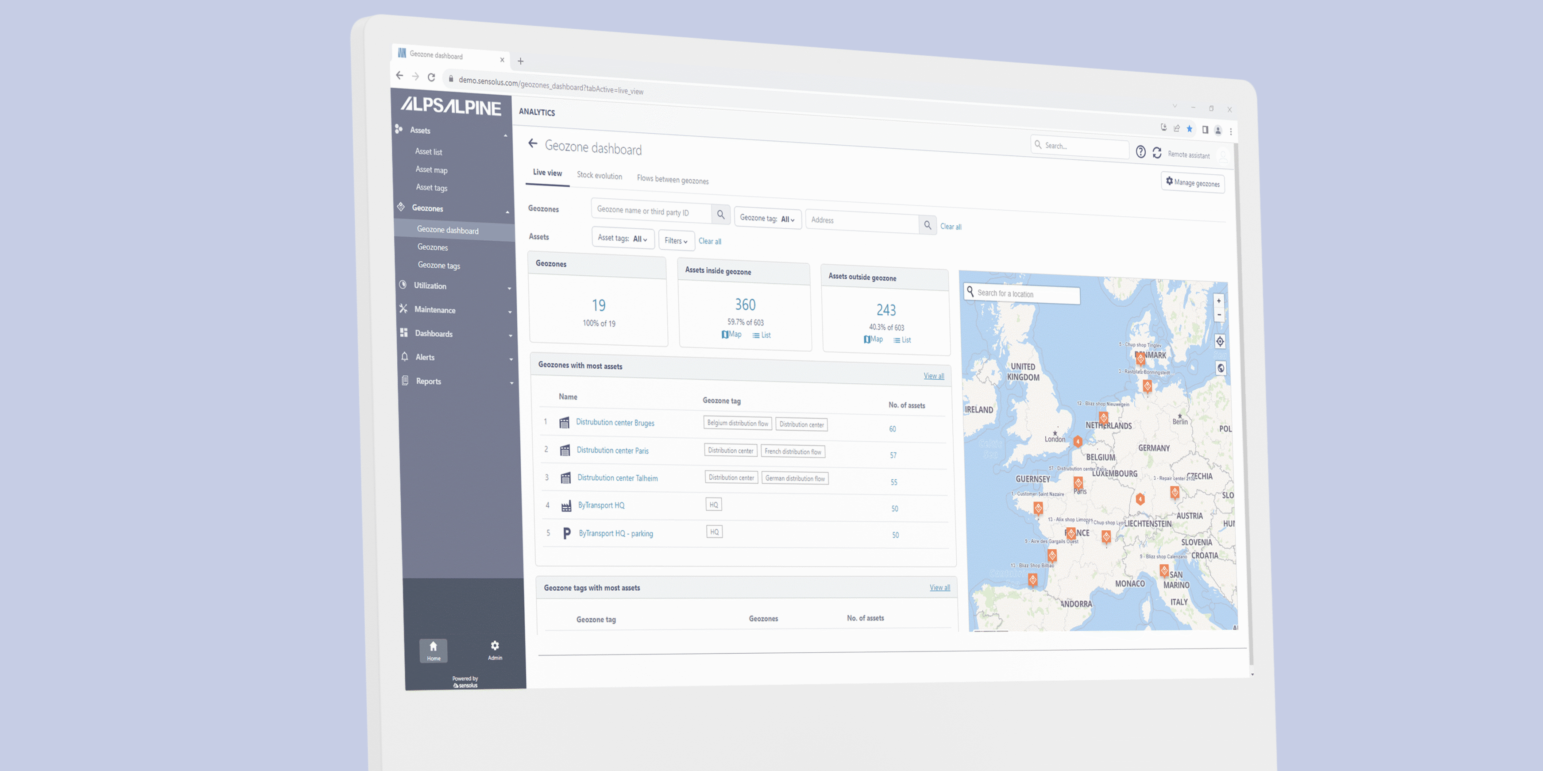Click the map layer globe icon
The width and height of the screenshot is (1543, 771).
(x=1221, y=368)
